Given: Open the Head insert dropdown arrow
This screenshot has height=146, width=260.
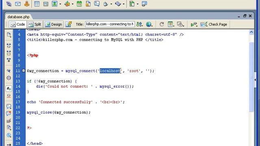Looking at the screenshot, I should [111, 4].
